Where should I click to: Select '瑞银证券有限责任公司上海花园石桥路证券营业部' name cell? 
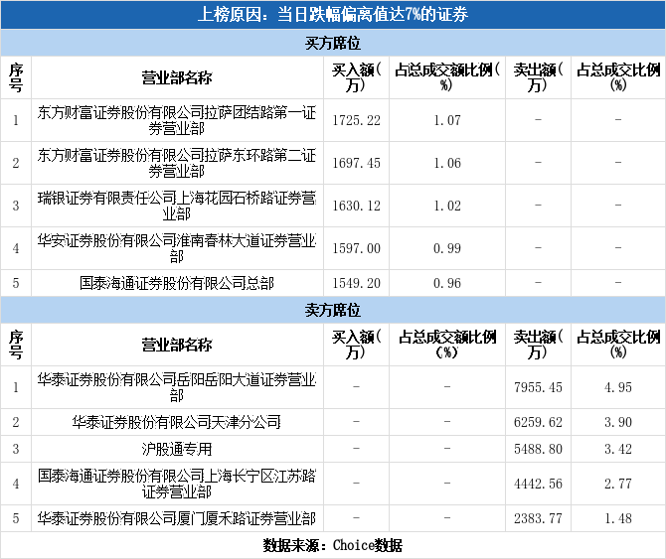coord(177,206)
